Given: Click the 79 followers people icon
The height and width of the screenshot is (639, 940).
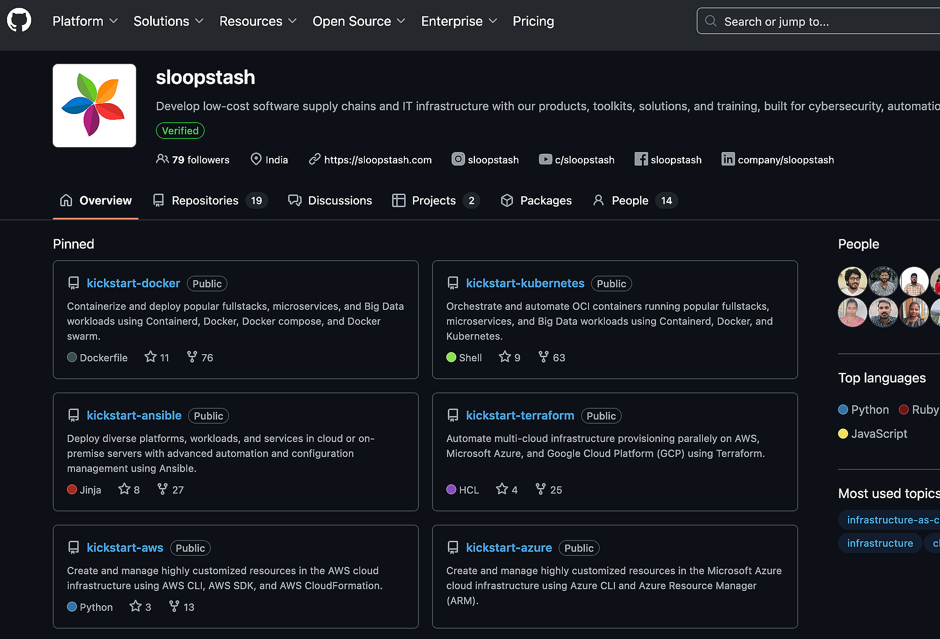Looking at the screenshot, I should (x=162, y=159).
